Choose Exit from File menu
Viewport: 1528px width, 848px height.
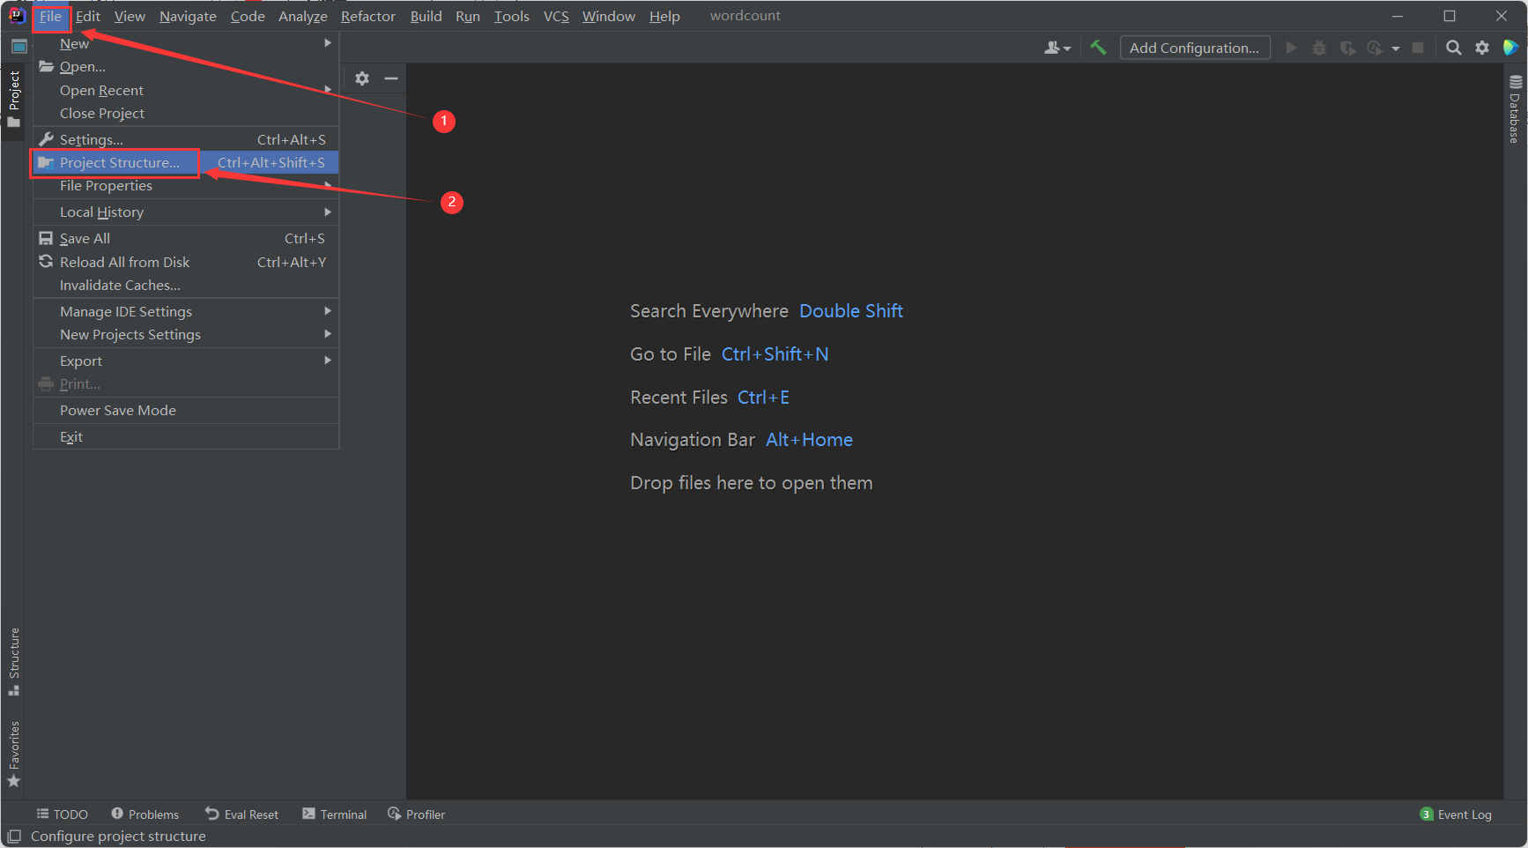pos(186,437)
